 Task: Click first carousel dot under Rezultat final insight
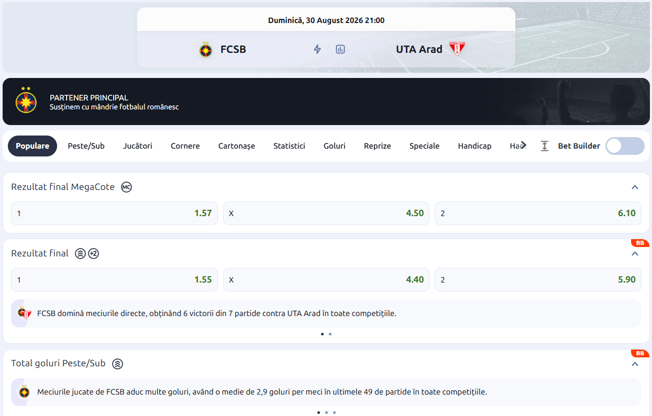pos(322,334)
